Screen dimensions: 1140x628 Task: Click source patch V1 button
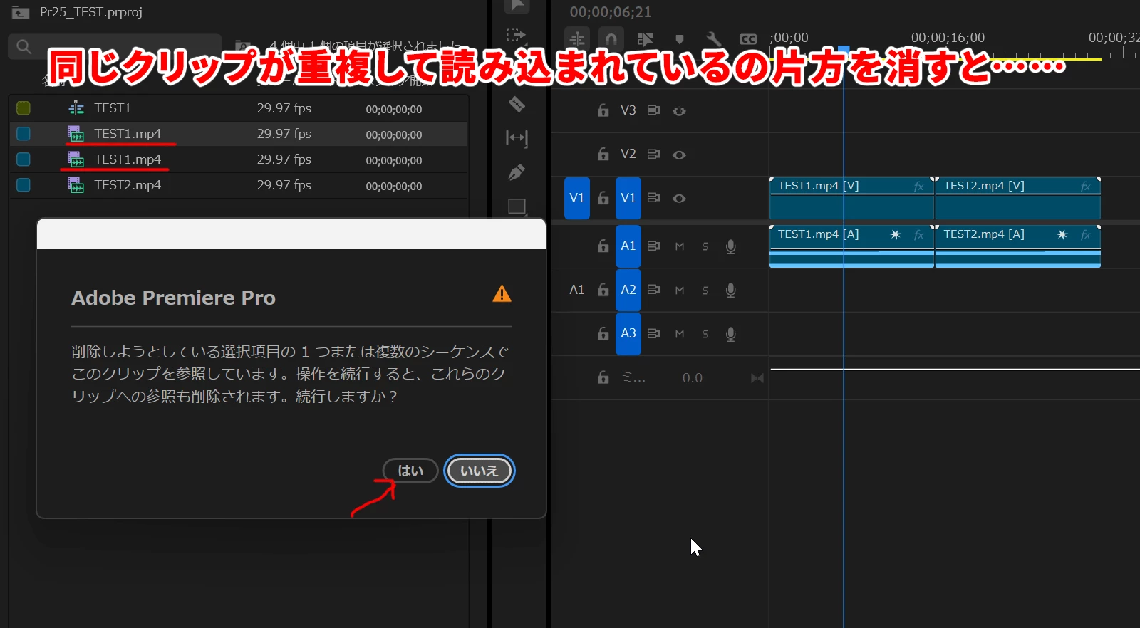pyautogui.click(x=577, y=198)
